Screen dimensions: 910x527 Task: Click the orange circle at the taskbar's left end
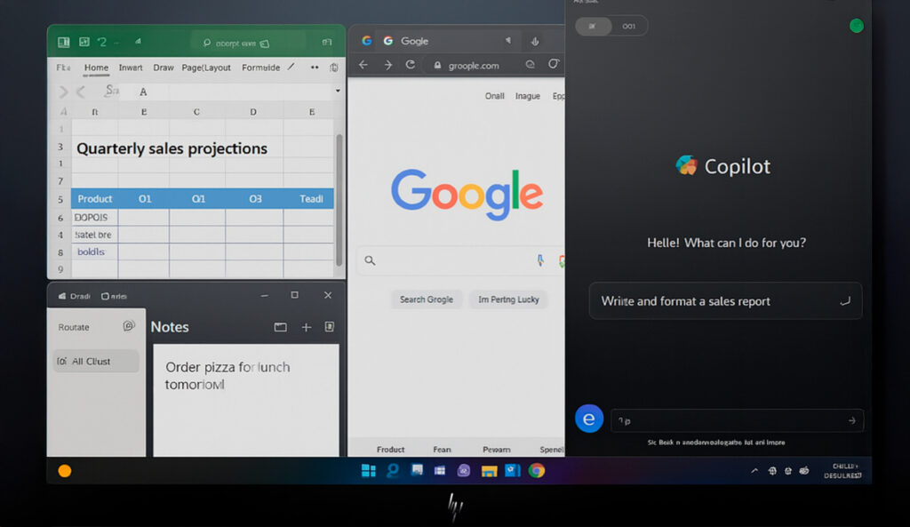pyautogui.click(x=65, y=471)
